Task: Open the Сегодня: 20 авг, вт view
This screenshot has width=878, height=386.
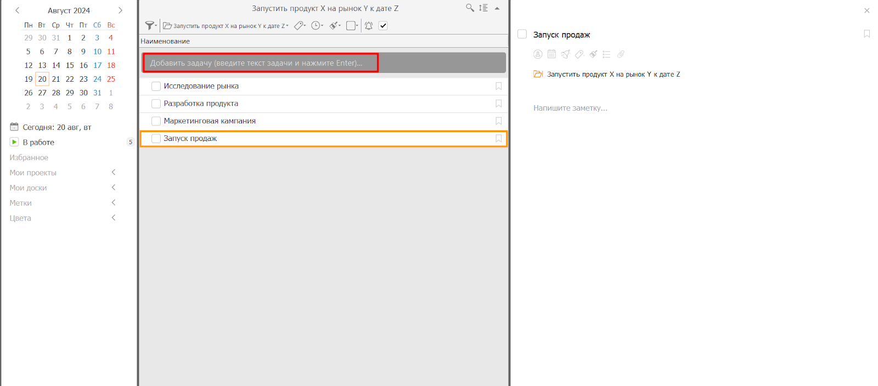Action: [57, 127]
